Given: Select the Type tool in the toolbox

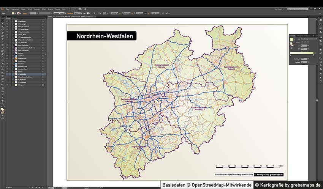Looking at the screenshot, I should (2, 39).
